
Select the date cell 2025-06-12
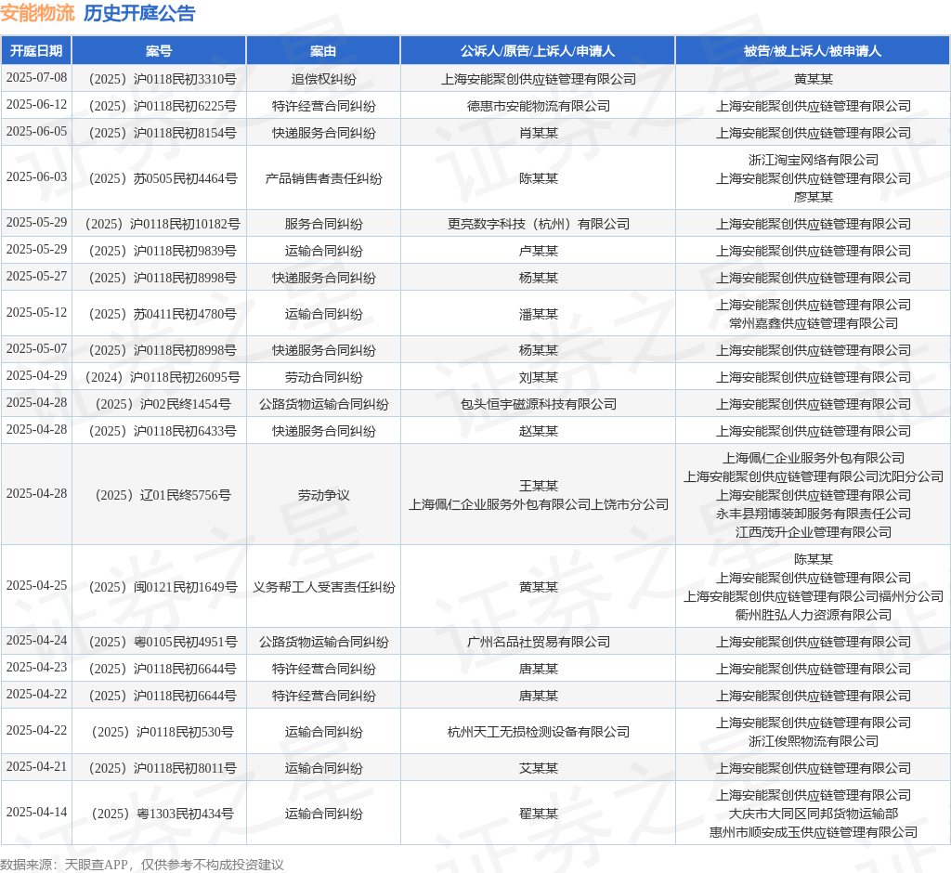coord(36,105)
